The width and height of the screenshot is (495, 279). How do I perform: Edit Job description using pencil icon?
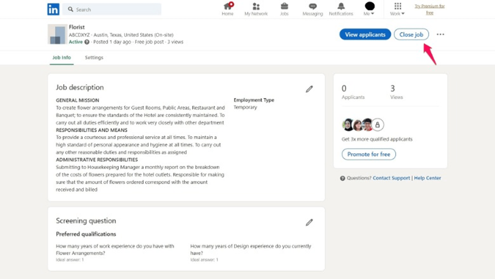coord(309,89)
